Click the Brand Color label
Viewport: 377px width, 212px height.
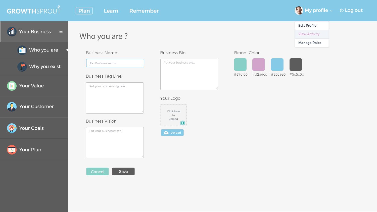point(247,53)
